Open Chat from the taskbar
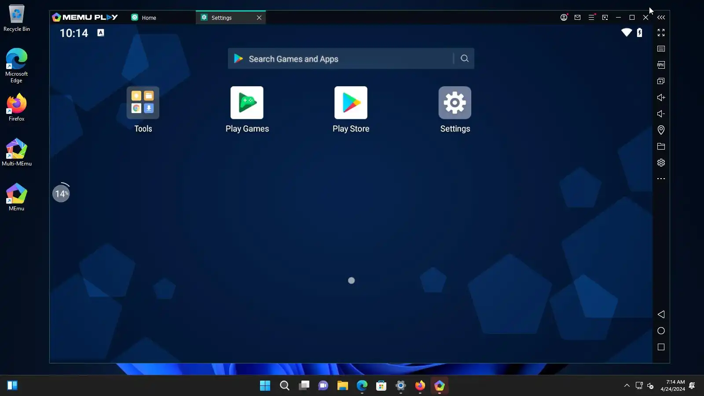 coord(323,386)
